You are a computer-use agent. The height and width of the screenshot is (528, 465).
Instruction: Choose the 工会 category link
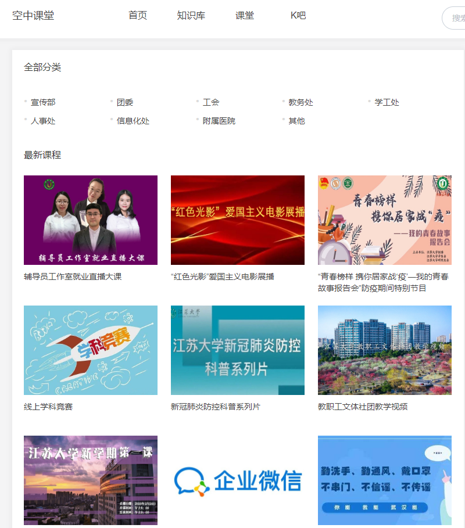click(211, 102)
